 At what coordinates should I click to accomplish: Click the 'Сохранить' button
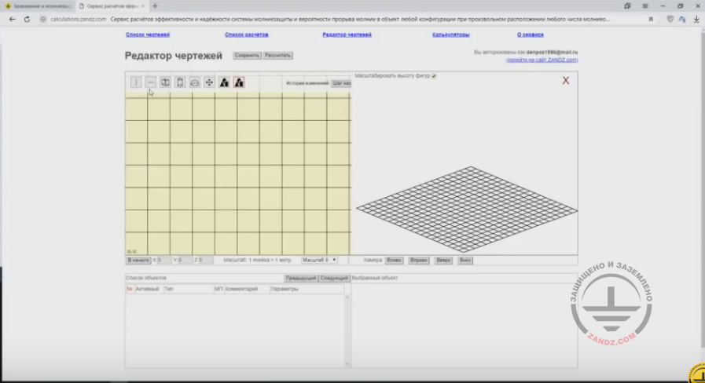click(247, 55)
